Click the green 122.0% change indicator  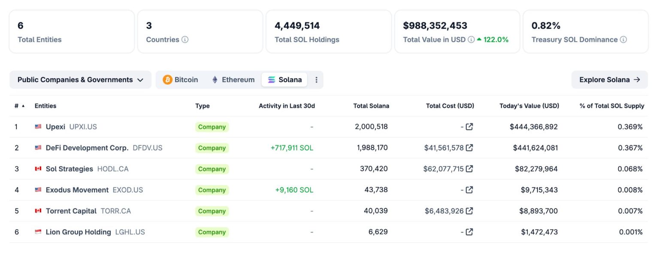click(x=494, y=39)
